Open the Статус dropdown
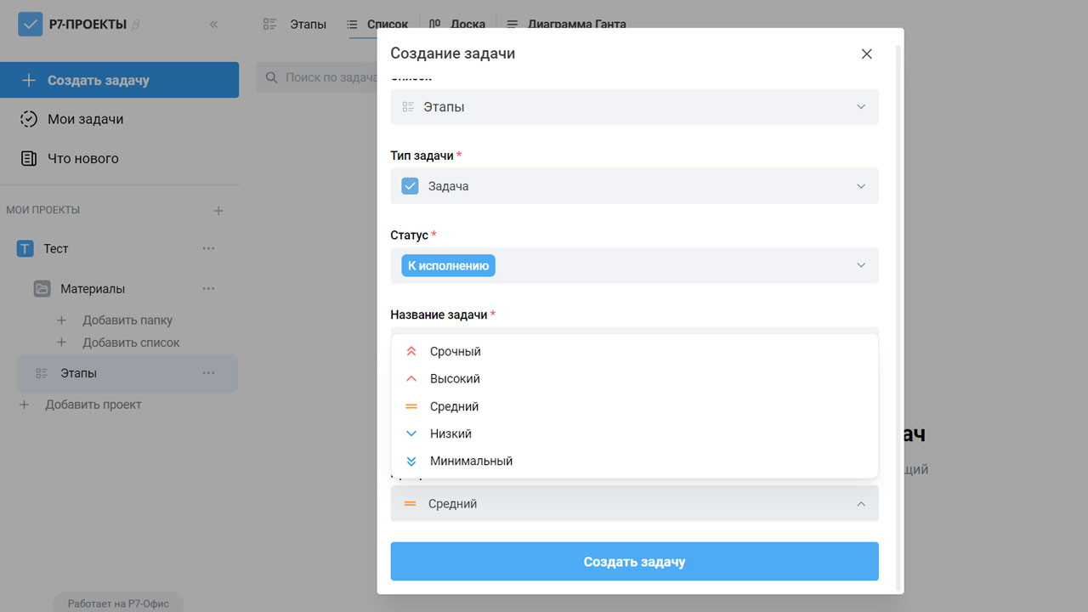Screen dimensions: 1088x612 pos(634,265)
